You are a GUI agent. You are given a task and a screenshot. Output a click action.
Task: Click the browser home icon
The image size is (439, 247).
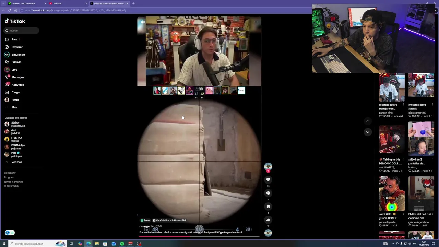tap(15, 10)
